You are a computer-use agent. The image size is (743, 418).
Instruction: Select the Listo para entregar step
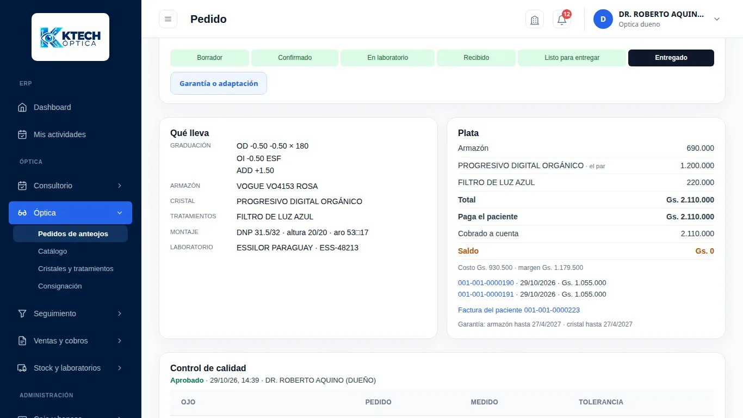[572, 58]
